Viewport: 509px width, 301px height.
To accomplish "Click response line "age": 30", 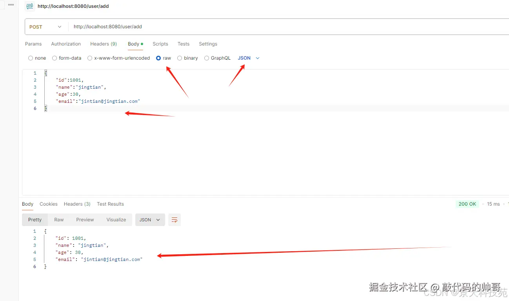I will (69, 252).
